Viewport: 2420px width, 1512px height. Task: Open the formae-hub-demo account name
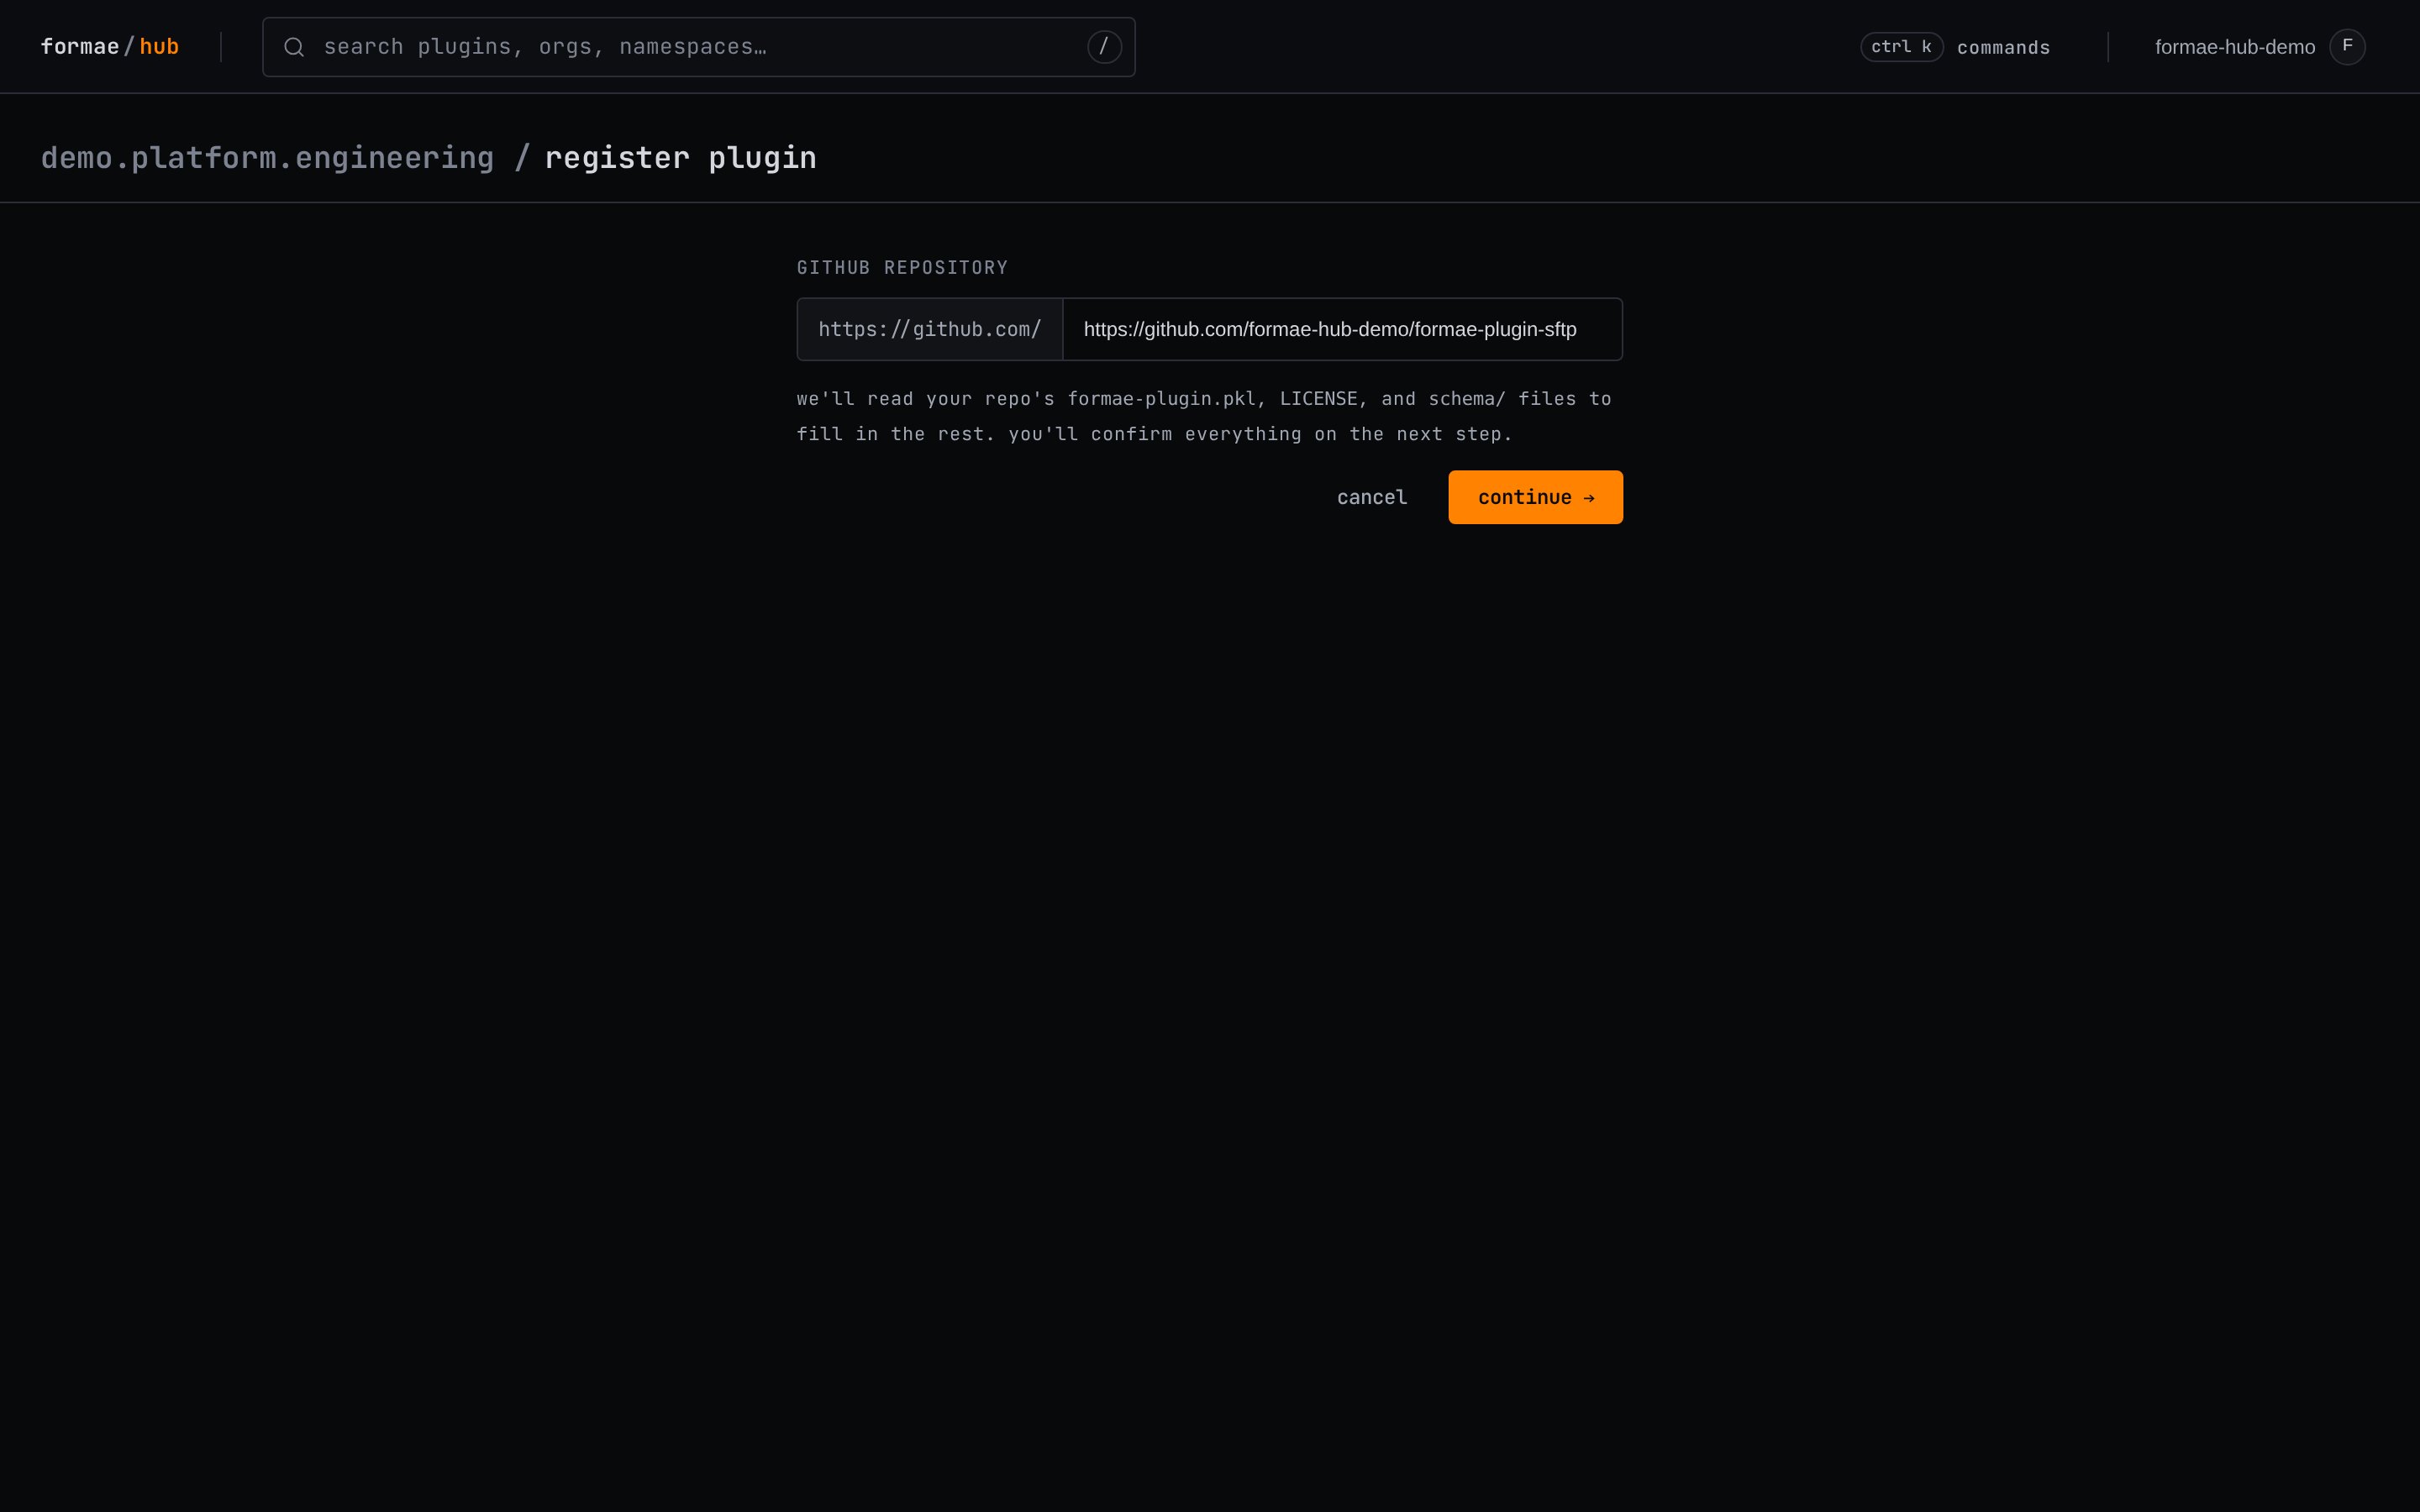click(2234, 47)
